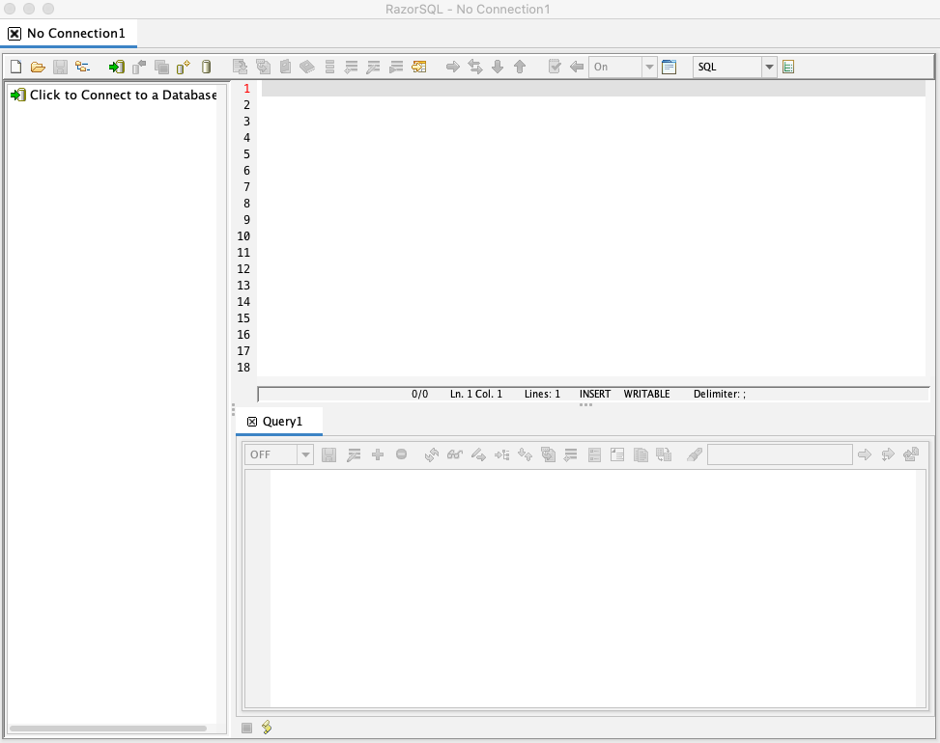Expand the OFF dropdown in query toolbar
This screenshot has height=743, width=940.
305,454
